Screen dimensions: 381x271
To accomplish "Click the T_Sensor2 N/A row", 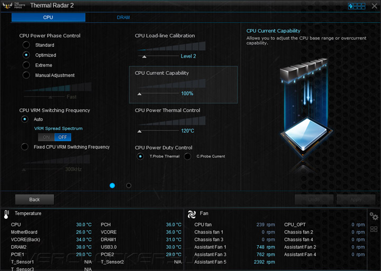I will pyautogui.click(x=141, y=262).
